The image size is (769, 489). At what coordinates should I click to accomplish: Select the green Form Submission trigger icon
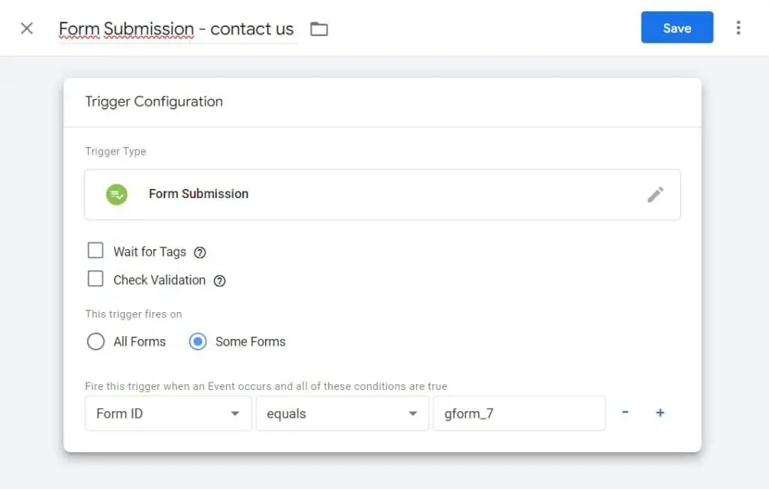point(116,193)
